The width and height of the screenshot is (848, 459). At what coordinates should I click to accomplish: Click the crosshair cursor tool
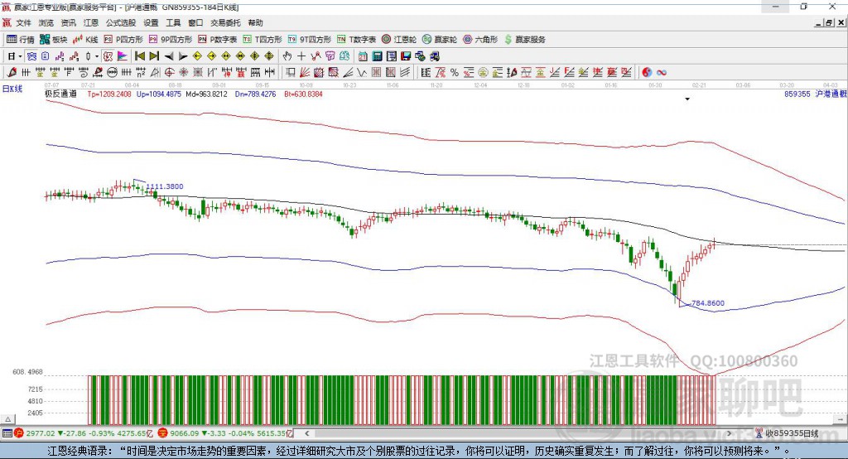(x=301, y=56)
